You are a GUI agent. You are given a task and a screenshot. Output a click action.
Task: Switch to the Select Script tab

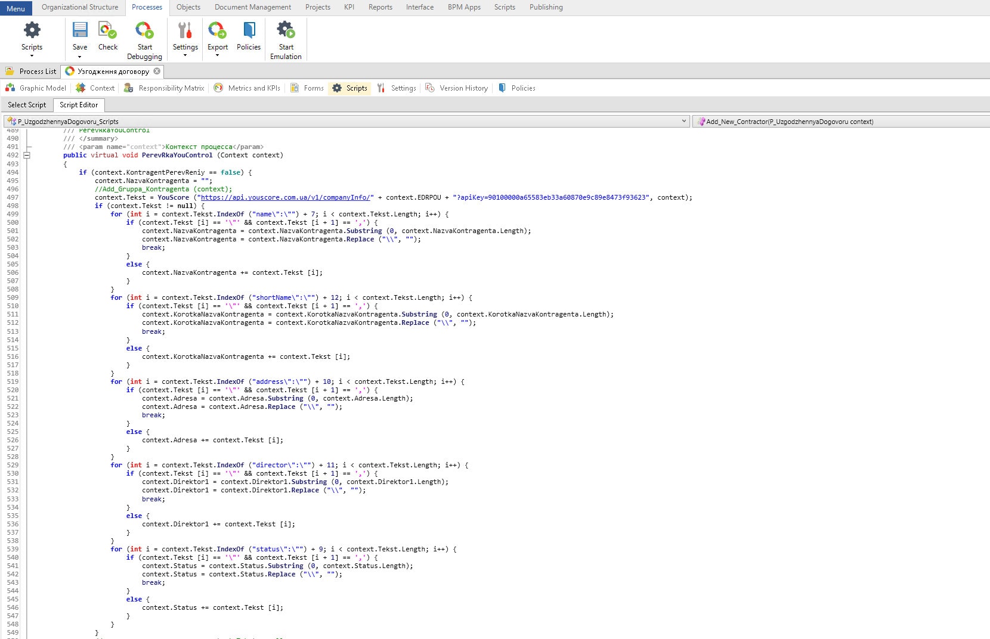pyautogui.click(x=27, y=105)
